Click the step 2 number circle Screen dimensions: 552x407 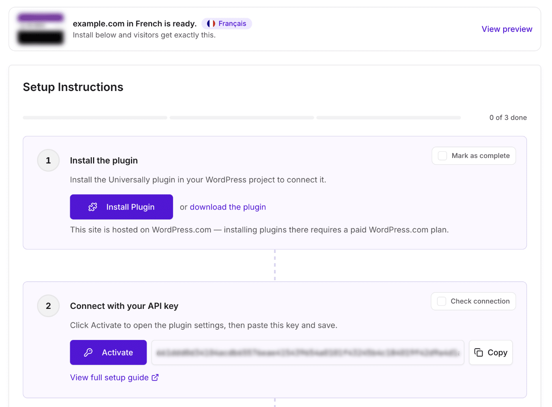coord(48,306)
